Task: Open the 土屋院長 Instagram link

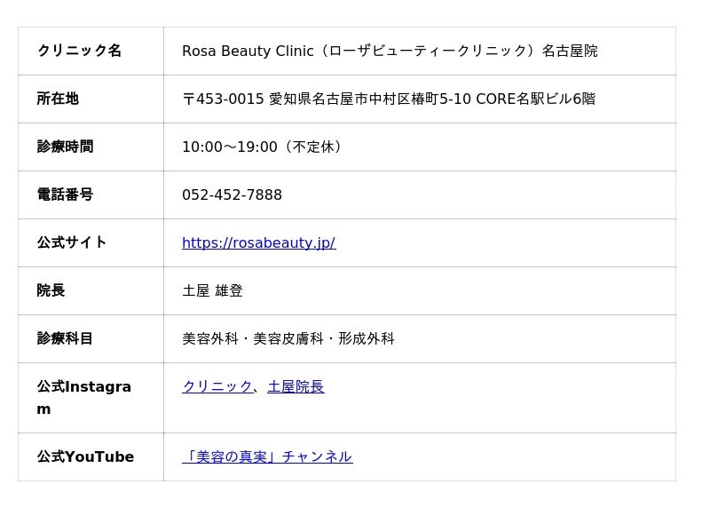Action: [296, 386]
